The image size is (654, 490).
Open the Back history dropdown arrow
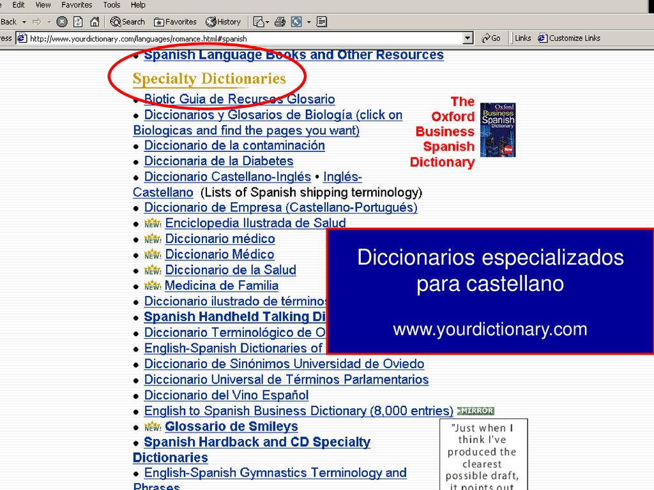tap(24, 22)
